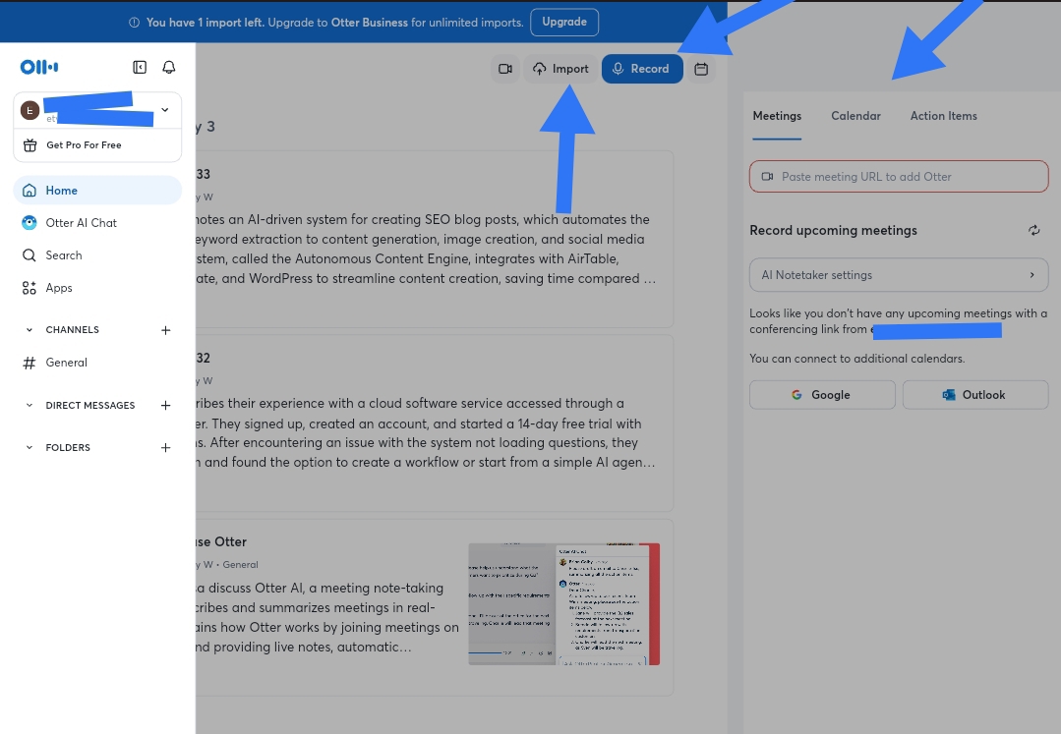
Task: Click the video camera toolbar icon
Action: point(504,69)
